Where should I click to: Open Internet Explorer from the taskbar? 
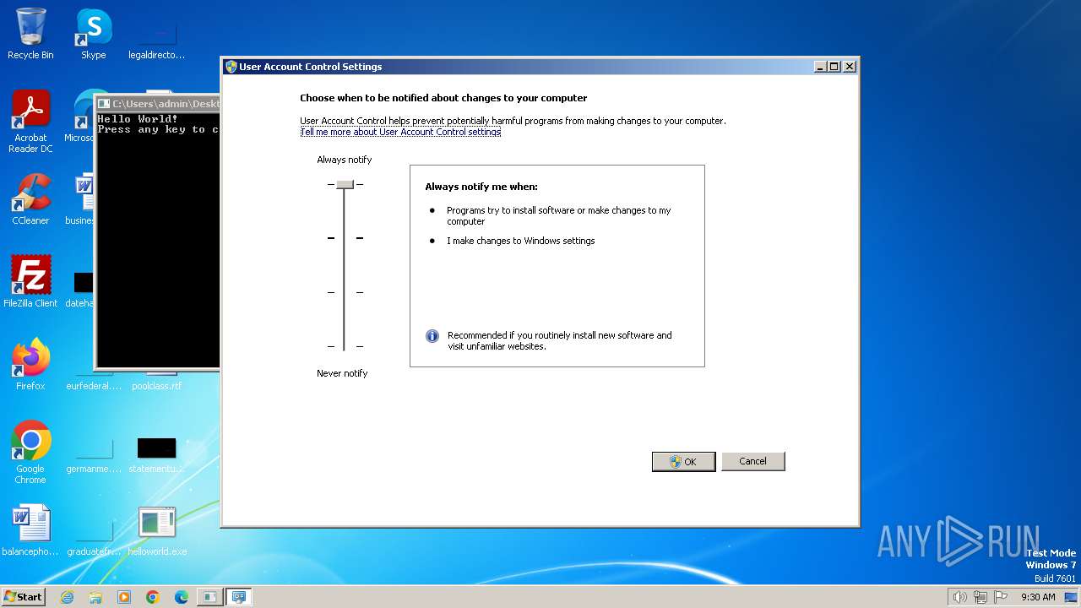67,597
